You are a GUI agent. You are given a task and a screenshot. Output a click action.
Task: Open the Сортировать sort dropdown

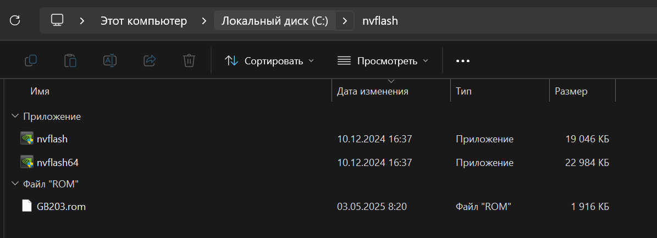click(x=269, y=60)
